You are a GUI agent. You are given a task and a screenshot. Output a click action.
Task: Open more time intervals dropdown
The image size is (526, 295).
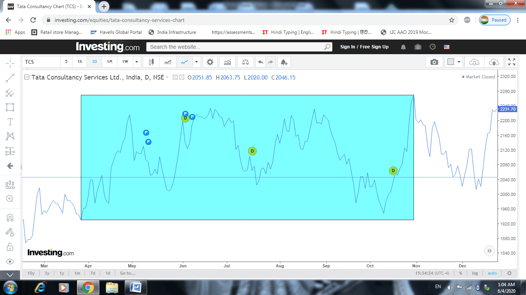tap(137, 62)
